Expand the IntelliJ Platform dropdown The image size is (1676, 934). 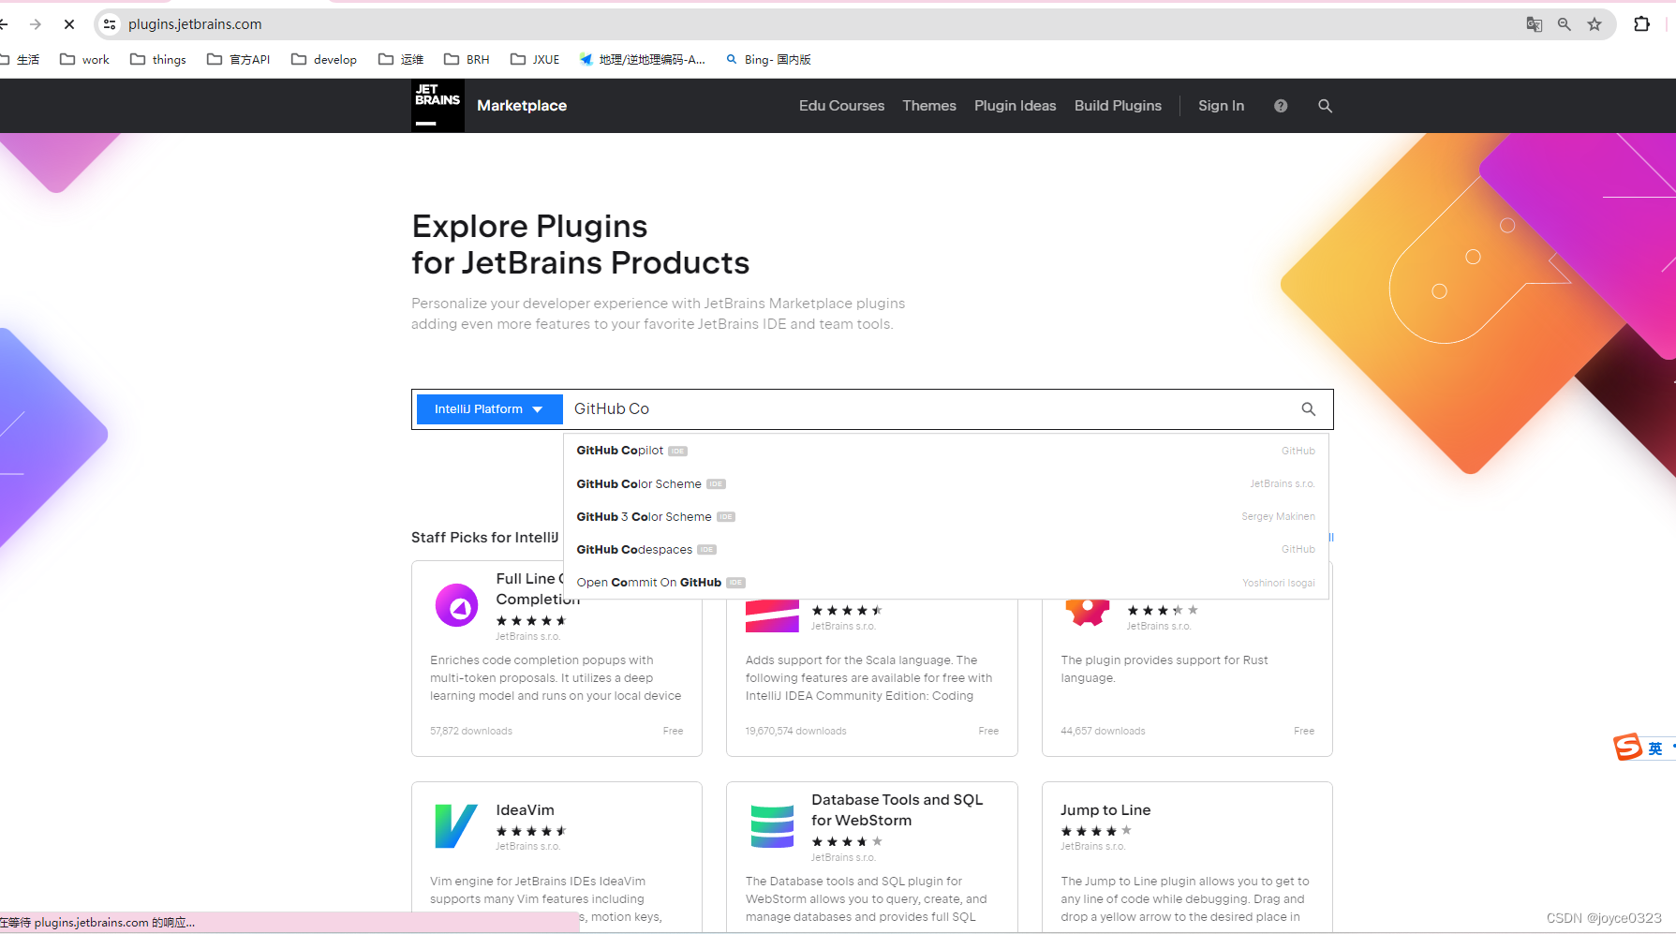(x=489, y=409)
